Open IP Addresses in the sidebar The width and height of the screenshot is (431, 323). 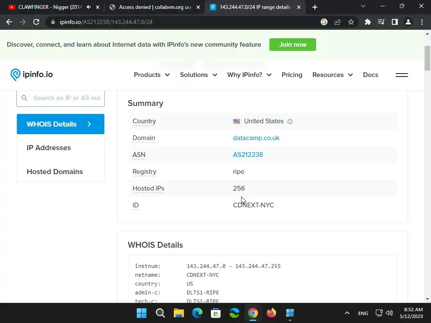[49, 148]
